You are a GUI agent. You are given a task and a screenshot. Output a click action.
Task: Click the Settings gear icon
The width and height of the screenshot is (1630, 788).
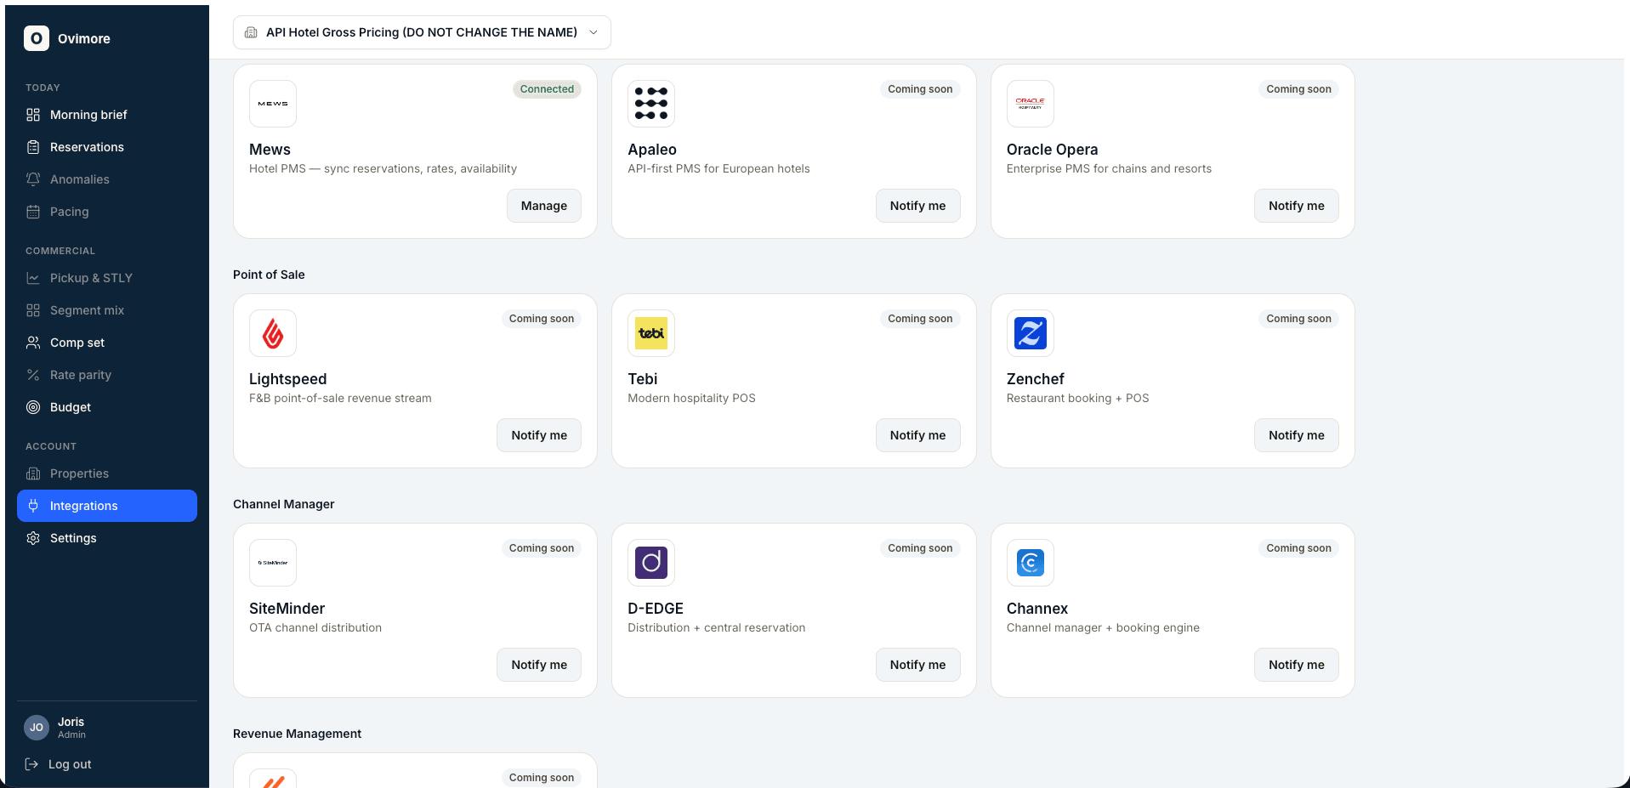pyautogui.click(x=33, y=538)
